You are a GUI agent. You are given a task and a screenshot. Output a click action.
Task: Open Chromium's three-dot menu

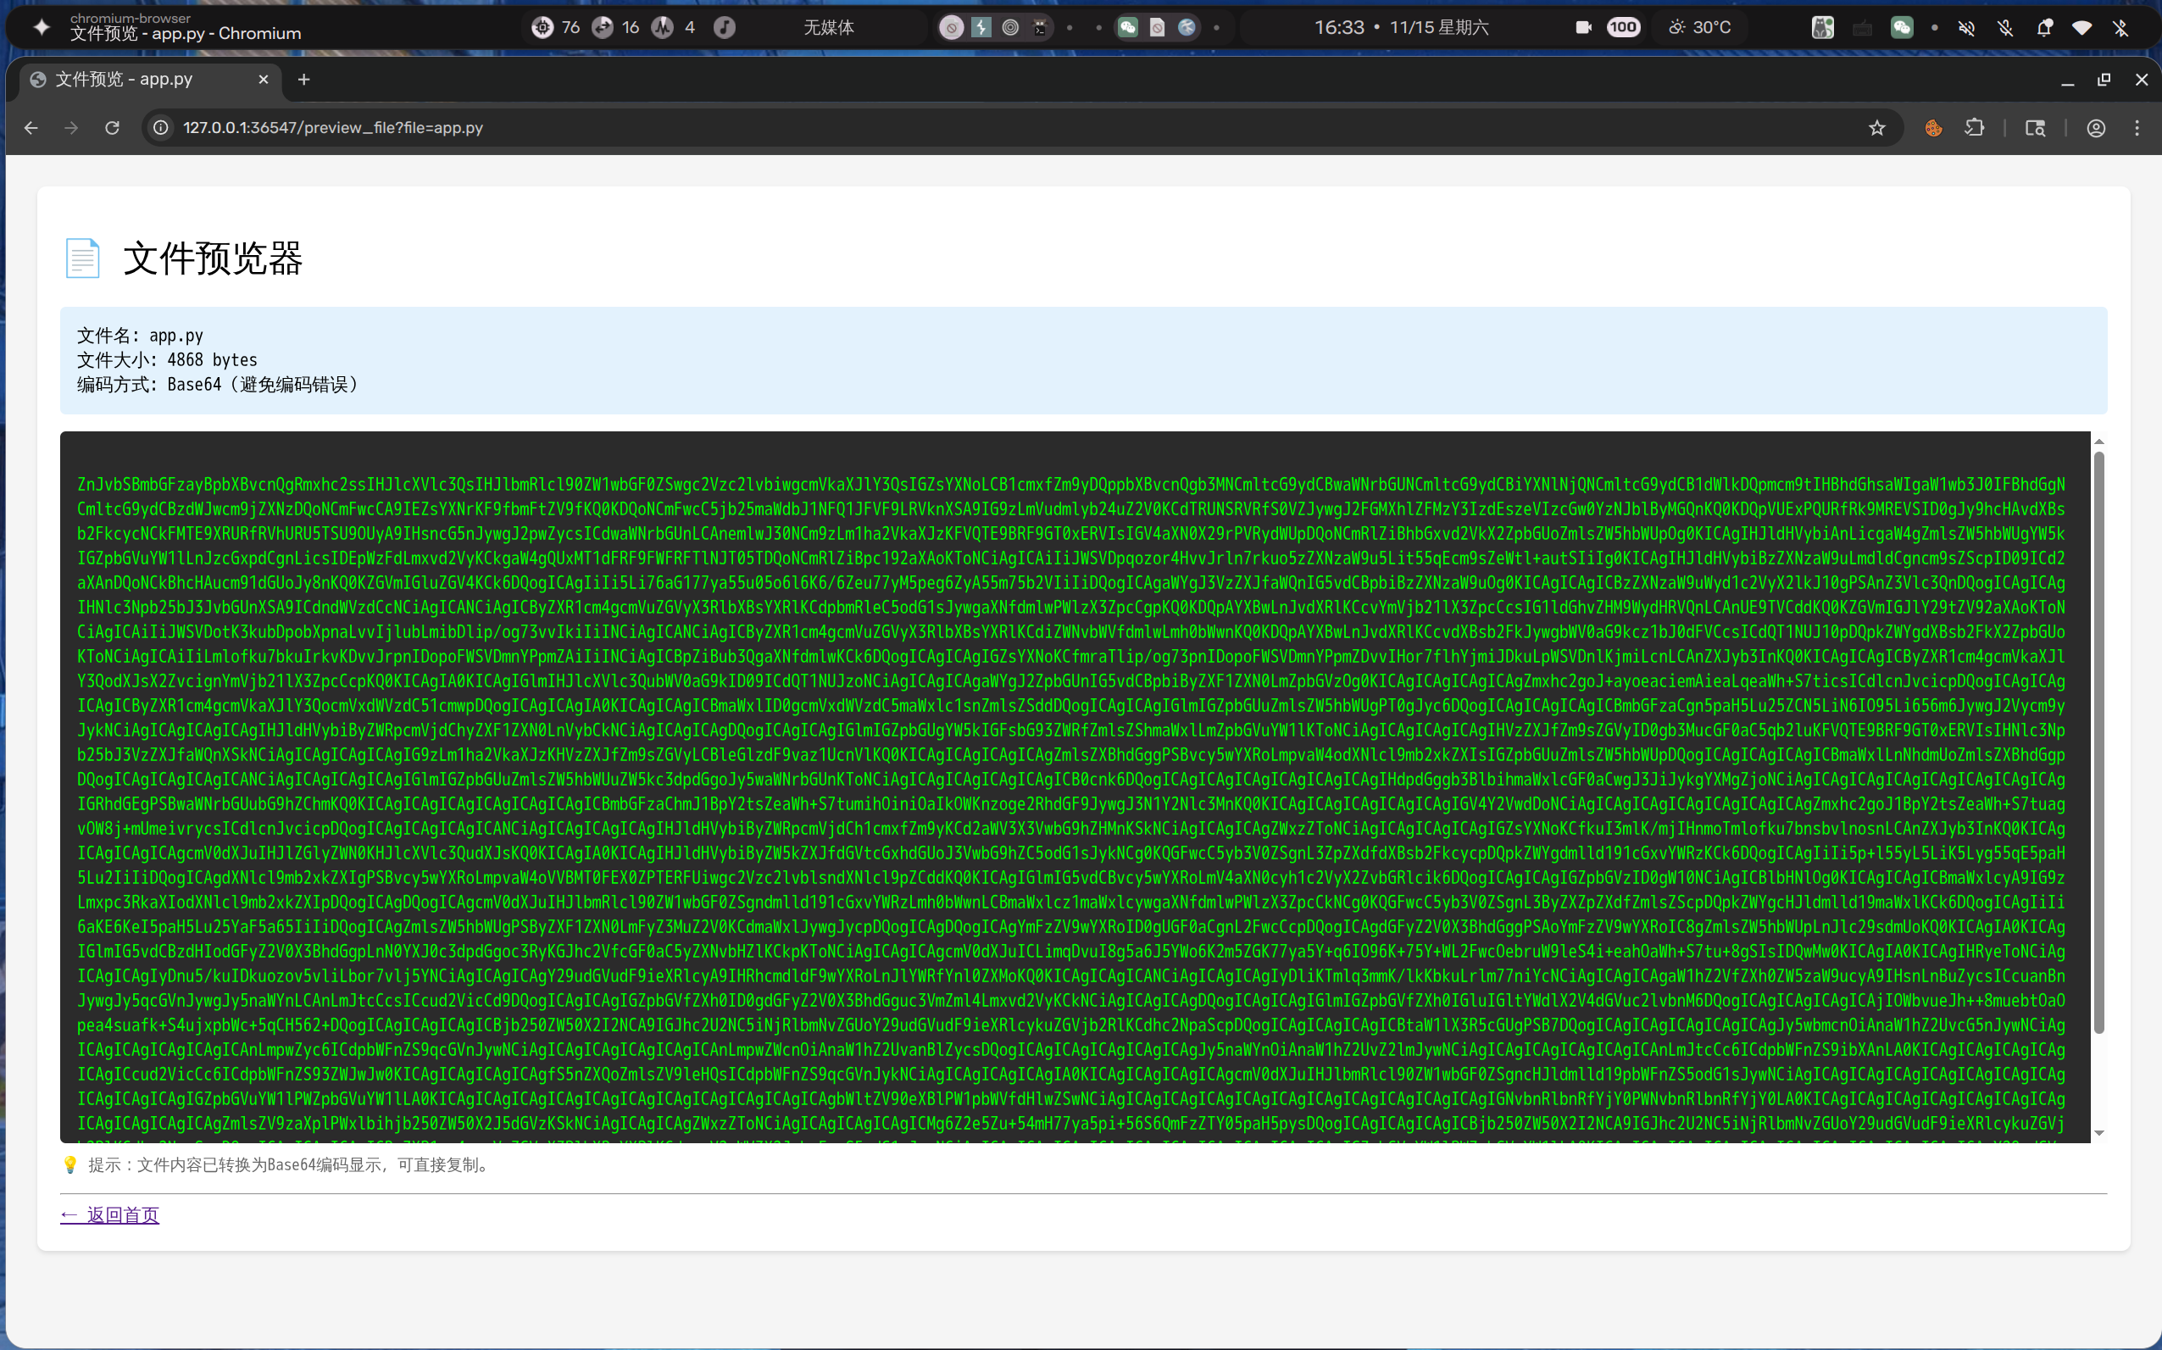2137,128
